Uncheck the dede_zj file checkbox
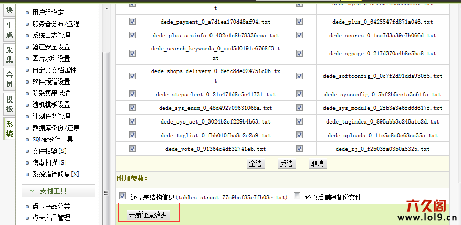Screen dimensions: 461x225 pyautogui.click(x=299, y=148)
